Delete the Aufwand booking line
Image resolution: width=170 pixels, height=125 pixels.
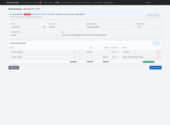[x=158, y=52]
